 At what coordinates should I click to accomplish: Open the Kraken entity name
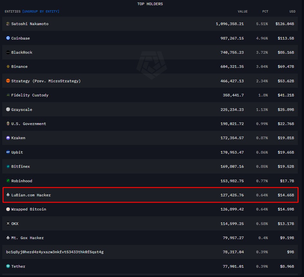18,138
